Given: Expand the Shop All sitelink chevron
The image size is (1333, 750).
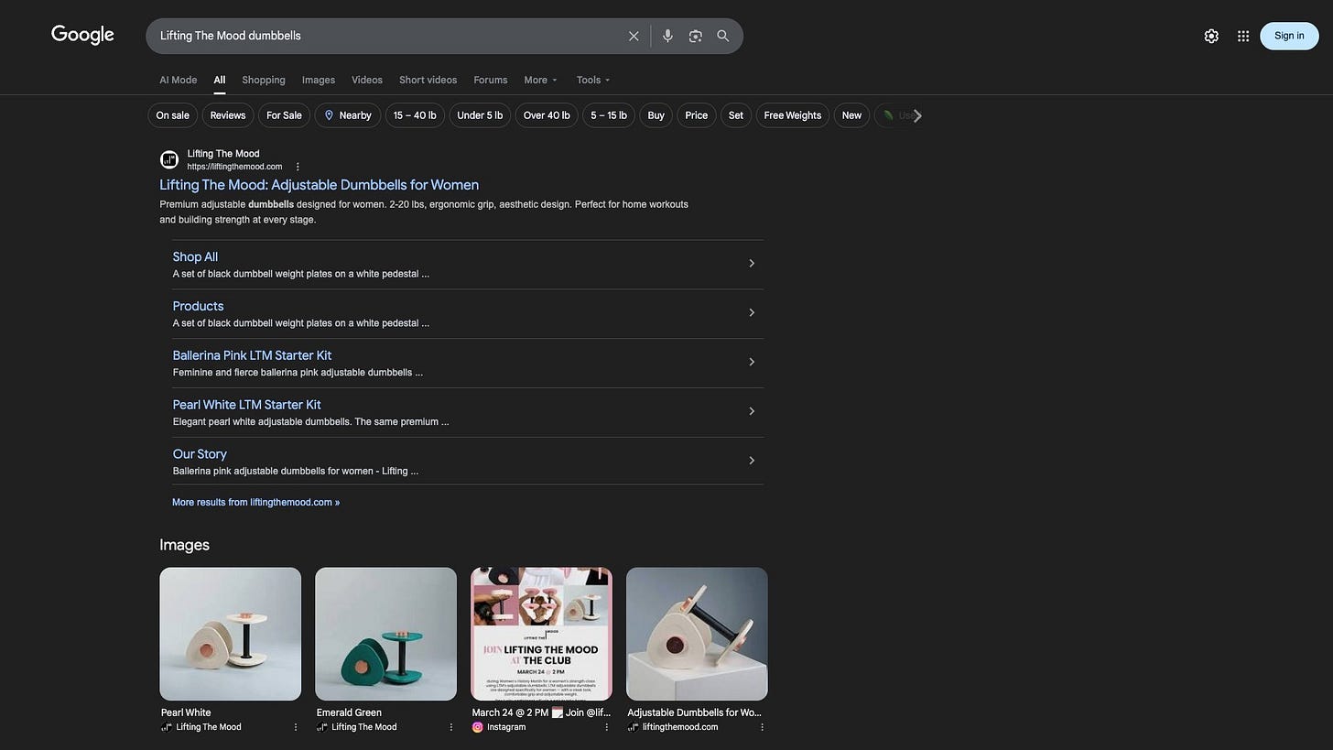Looking at the screenshot, I should (752, 264).
